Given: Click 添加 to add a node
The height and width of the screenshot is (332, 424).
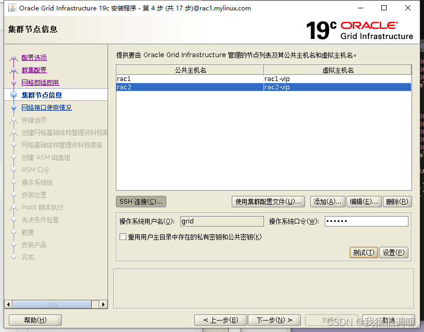Looking at the screenshot, I should (x=327, y=202).
